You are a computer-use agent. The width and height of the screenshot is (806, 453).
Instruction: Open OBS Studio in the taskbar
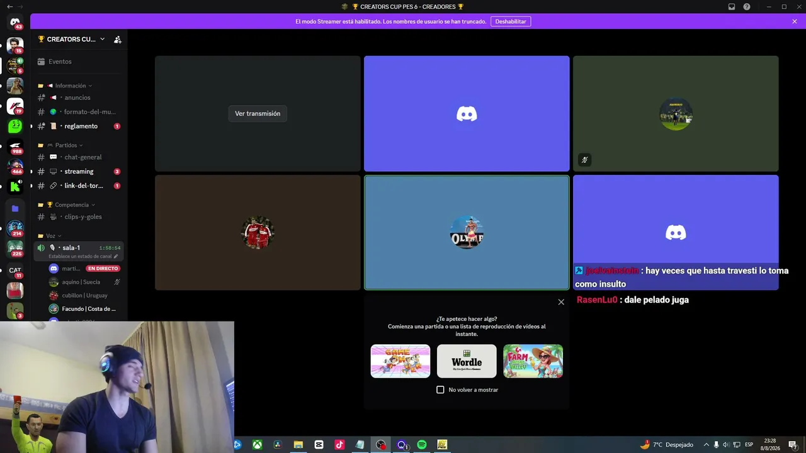pyautogui.click(x=381, y=445)
